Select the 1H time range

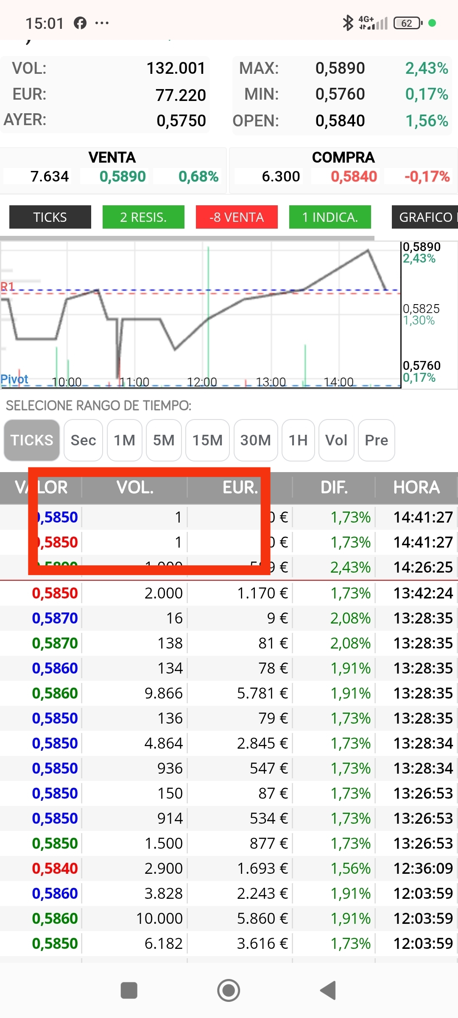(298, 440)
